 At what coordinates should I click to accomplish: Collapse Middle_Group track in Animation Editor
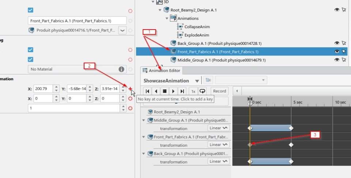pyautogui.click(x=144, y=120)
